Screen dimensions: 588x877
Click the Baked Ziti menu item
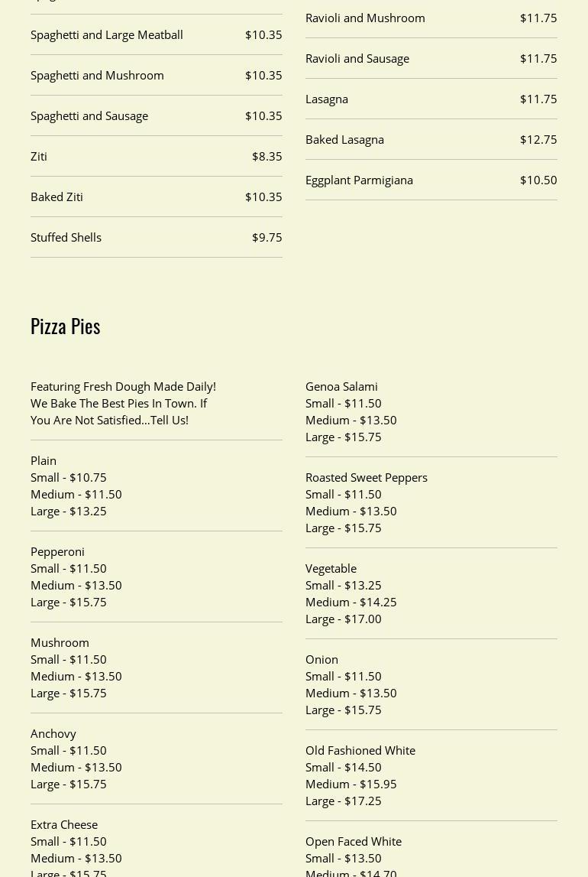click(x=57, y=197)
